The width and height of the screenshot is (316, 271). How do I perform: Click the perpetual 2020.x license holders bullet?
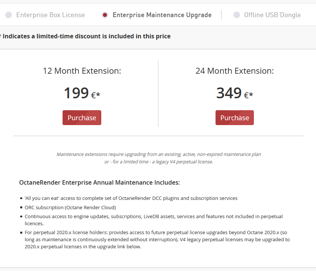157,239
